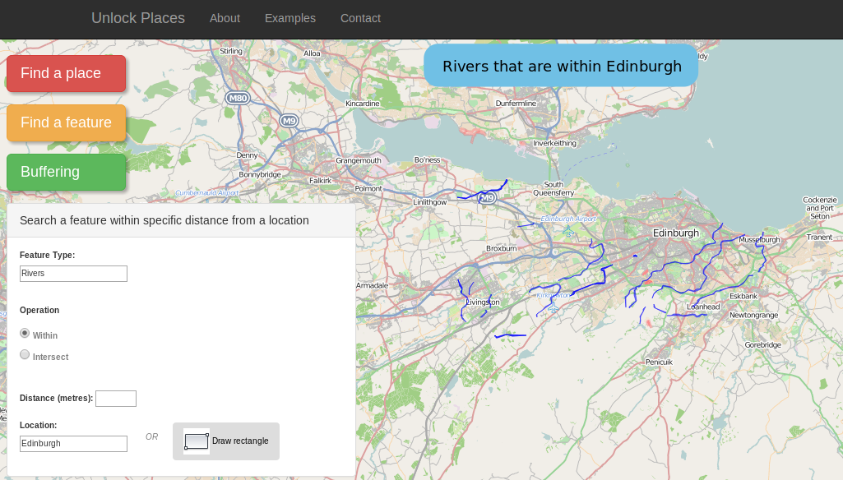Click the Unlock Places brand link
Screen dimensions: 843x480
coord(138,18)
